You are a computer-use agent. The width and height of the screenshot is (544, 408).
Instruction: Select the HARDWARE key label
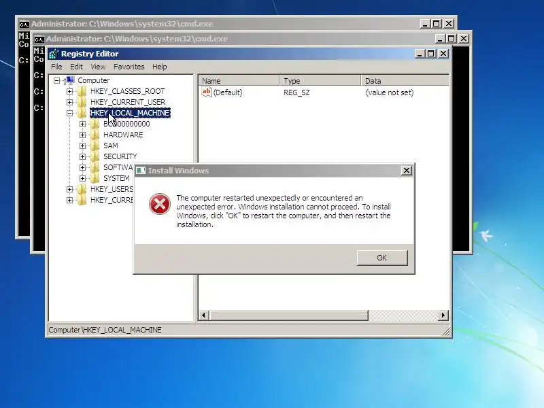(123, 135)
